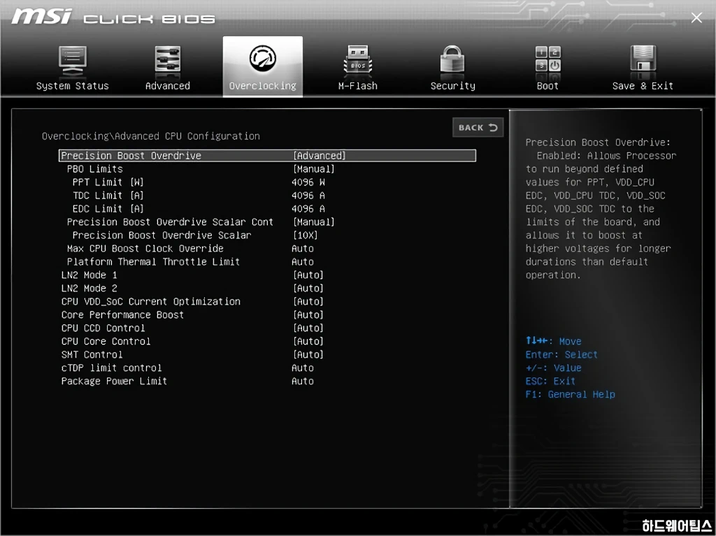
Task: Select the Platform Thermal Throttle Limit label
Action: pyautogui.click(x=153, y=261)
